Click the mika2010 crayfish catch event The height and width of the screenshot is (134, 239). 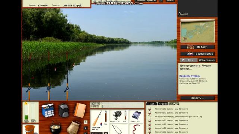click(179, 117)
